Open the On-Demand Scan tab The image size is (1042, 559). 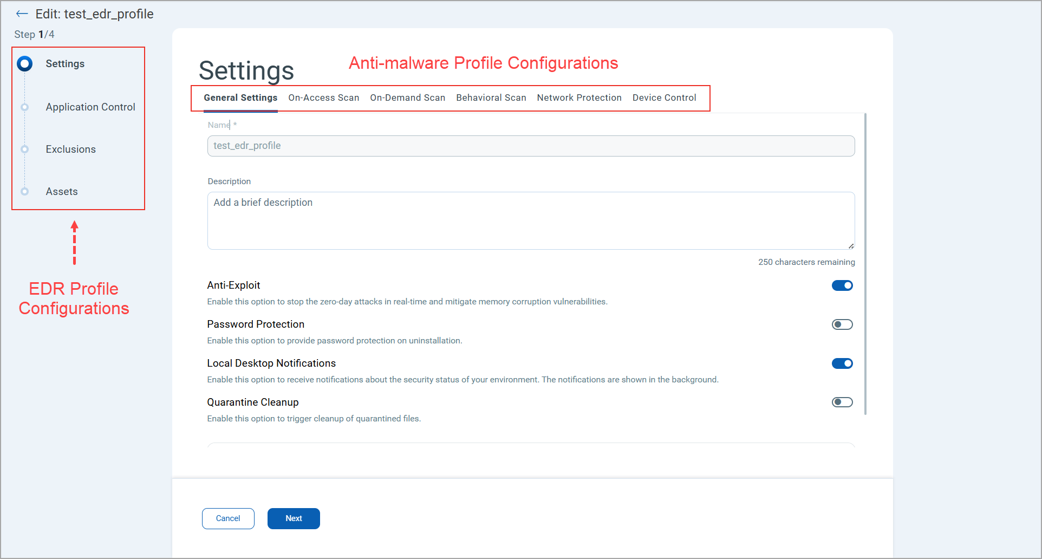pyautogui.click(x=407, y=98)
